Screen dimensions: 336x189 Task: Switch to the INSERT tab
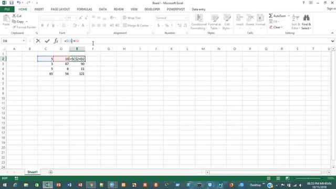[x=39, y=9]
